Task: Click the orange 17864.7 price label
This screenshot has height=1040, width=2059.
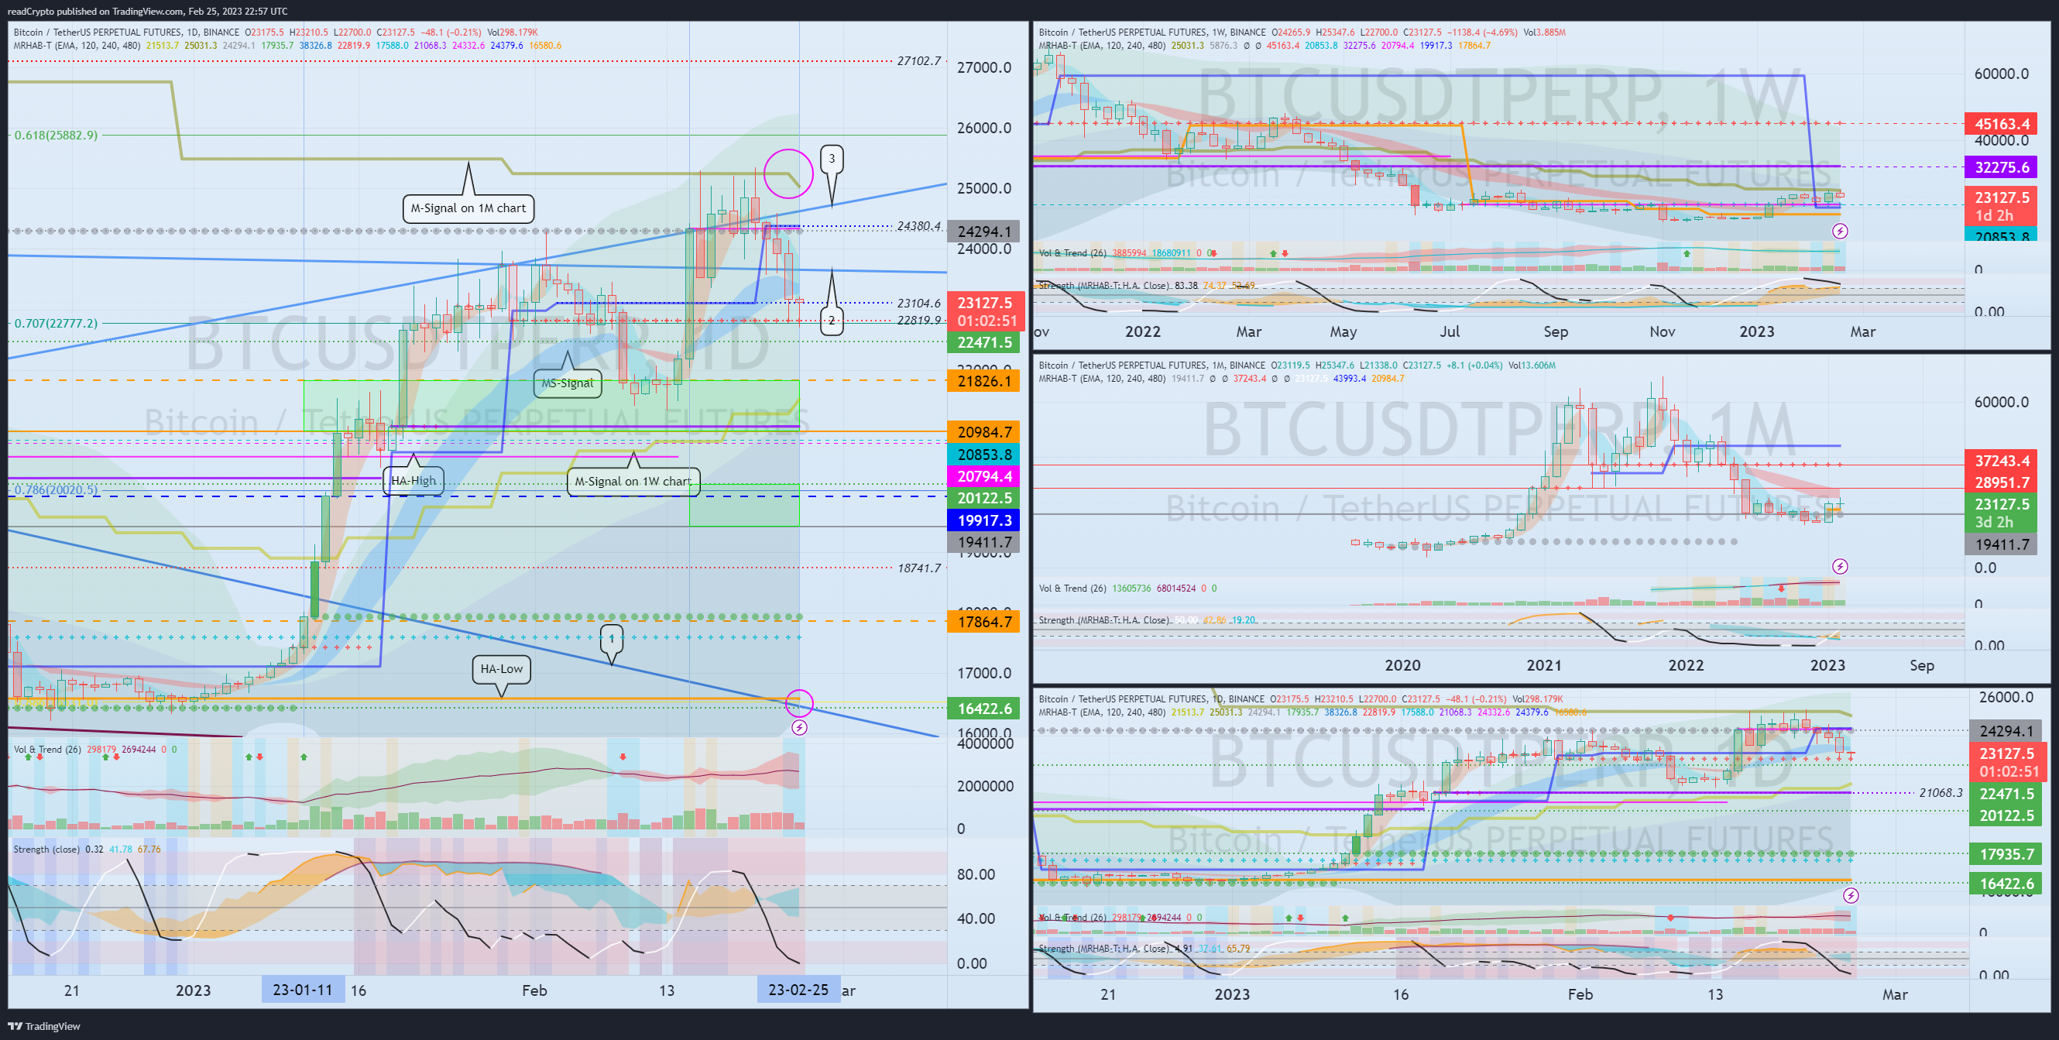Action: tap(984, 622)
